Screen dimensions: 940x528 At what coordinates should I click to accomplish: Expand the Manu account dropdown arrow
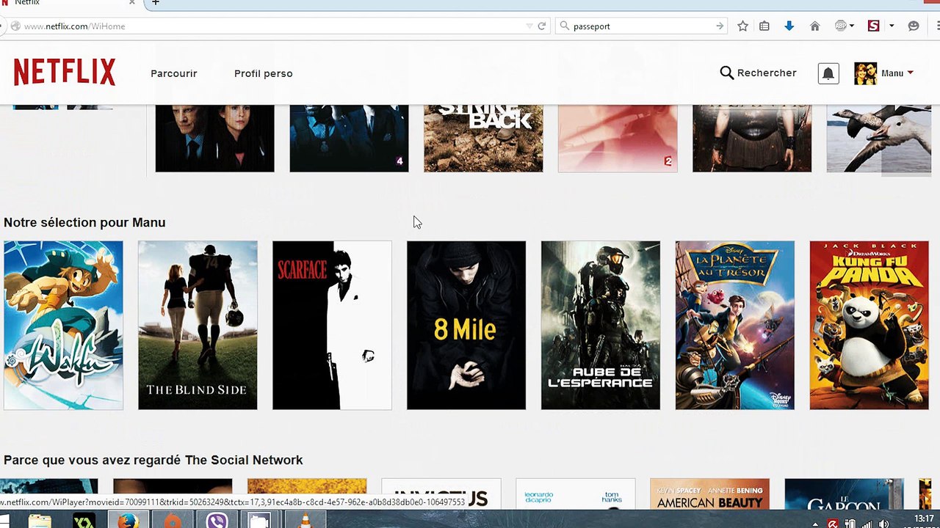910,73
